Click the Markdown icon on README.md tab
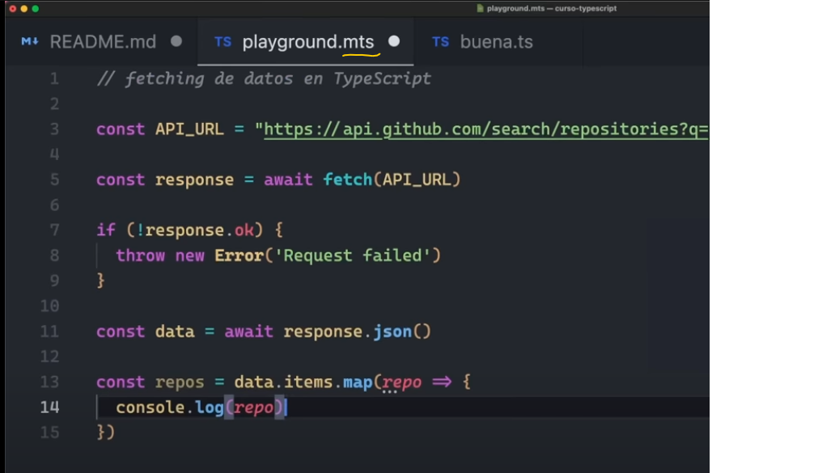The height and width of the screenshot is (473, 831). (x=30, y=42)
